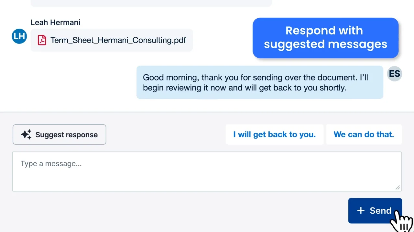Click the Suggest response button label
Screen dimensions: 414x232
pos(66,135)
